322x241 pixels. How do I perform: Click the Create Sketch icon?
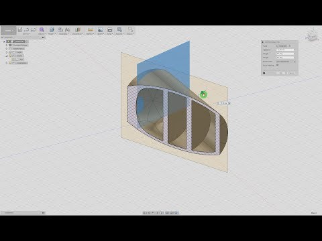tap(20, 29)
